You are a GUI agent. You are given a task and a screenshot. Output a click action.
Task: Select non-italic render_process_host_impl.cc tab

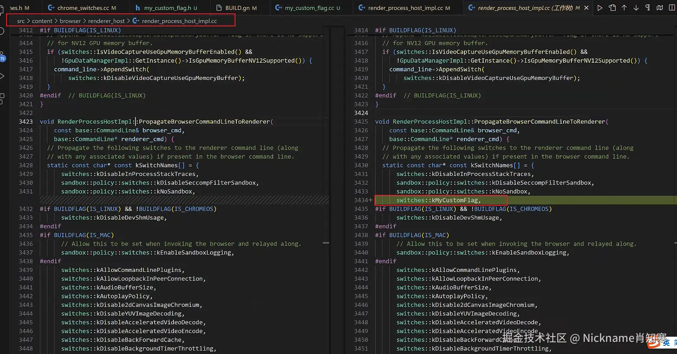[408, 8]
